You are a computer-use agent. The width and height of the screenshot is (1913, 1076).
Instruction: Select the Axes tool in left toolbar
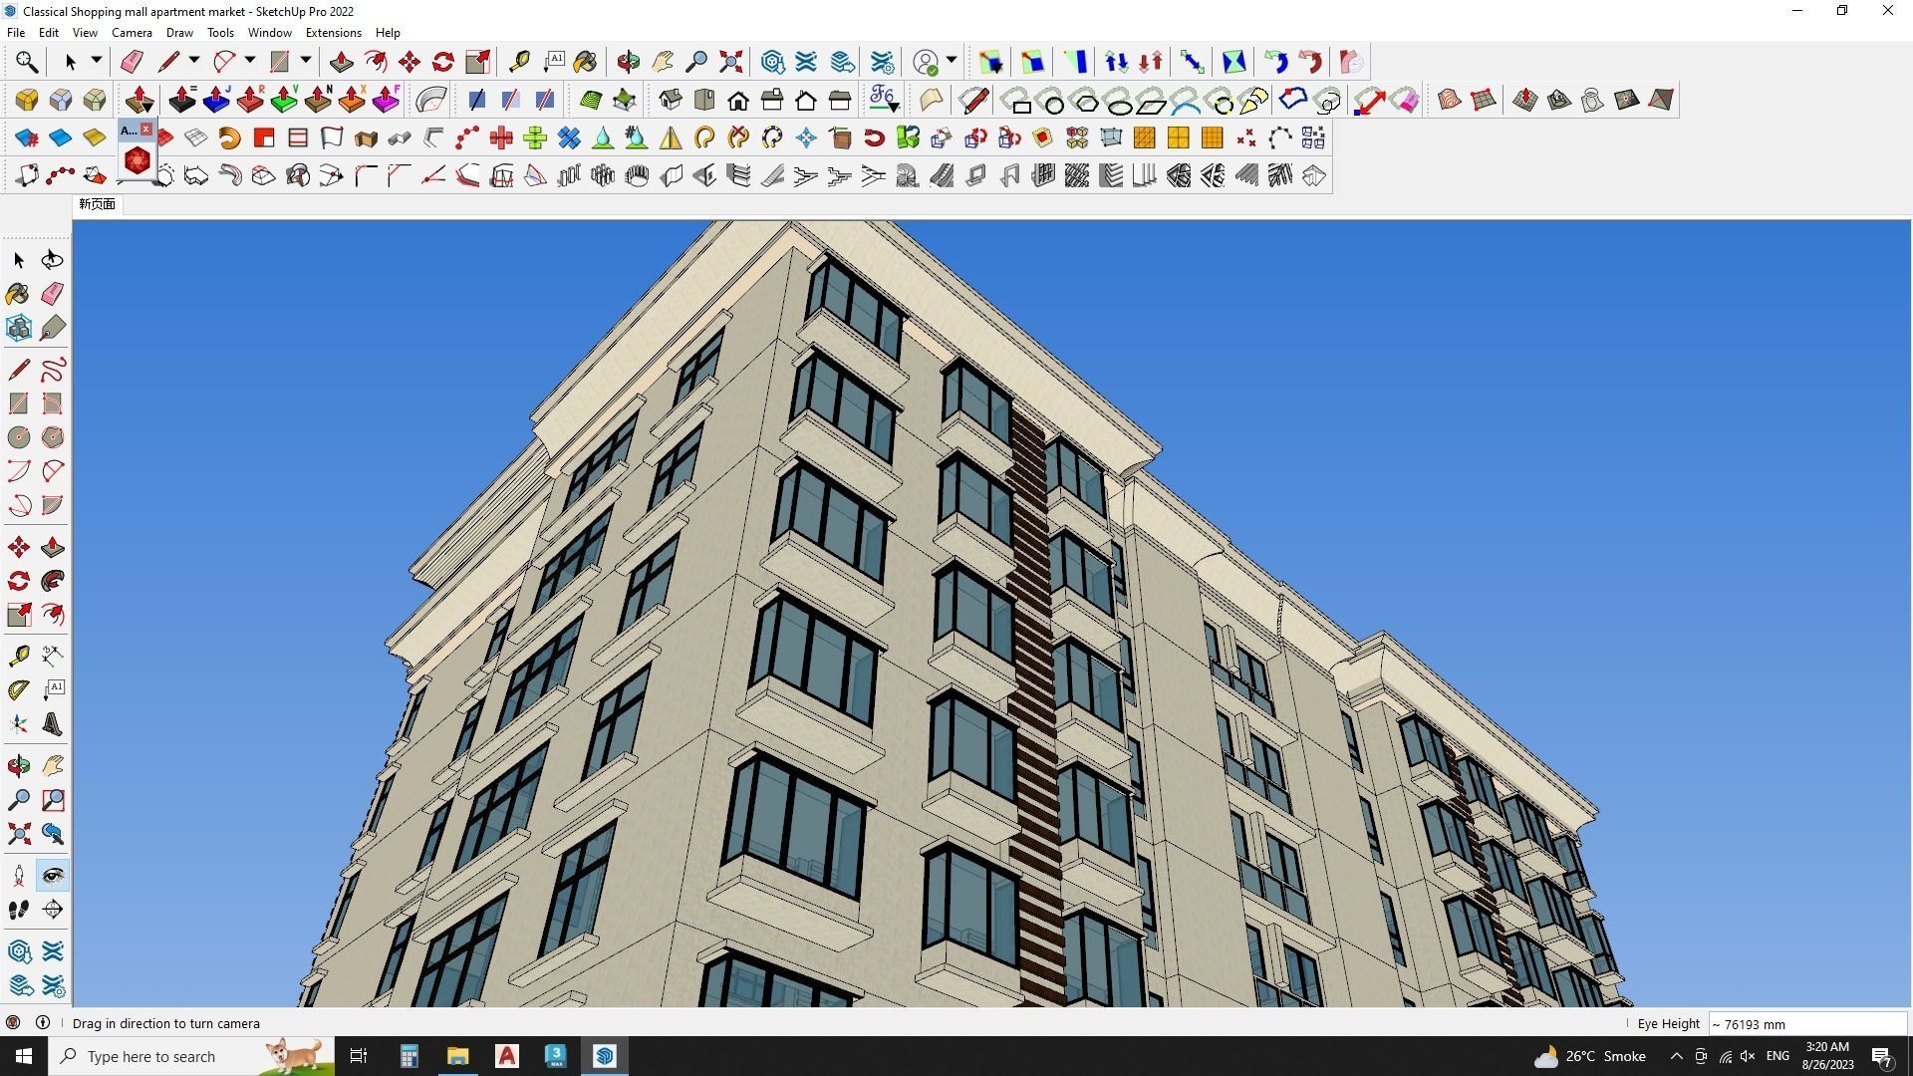tap(19, 724)
